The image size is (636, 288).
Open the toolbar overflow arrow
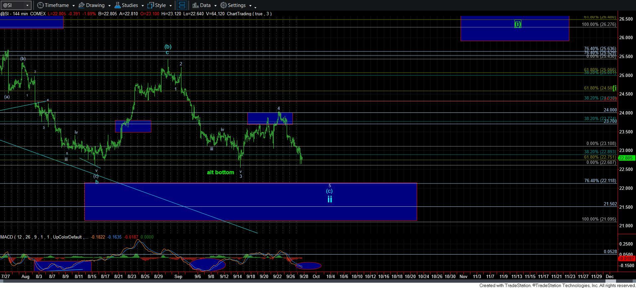click(x=255, y=7)
